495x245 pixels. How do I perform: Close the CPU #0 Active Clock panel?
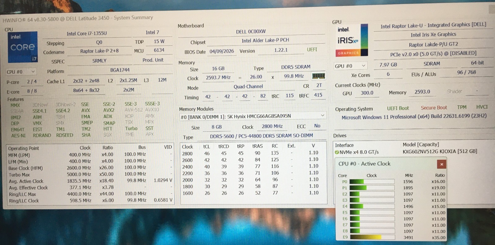441,164
